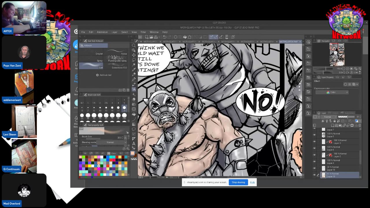
Task: Delete sub tool with trash icon
Action: [128, 90]
